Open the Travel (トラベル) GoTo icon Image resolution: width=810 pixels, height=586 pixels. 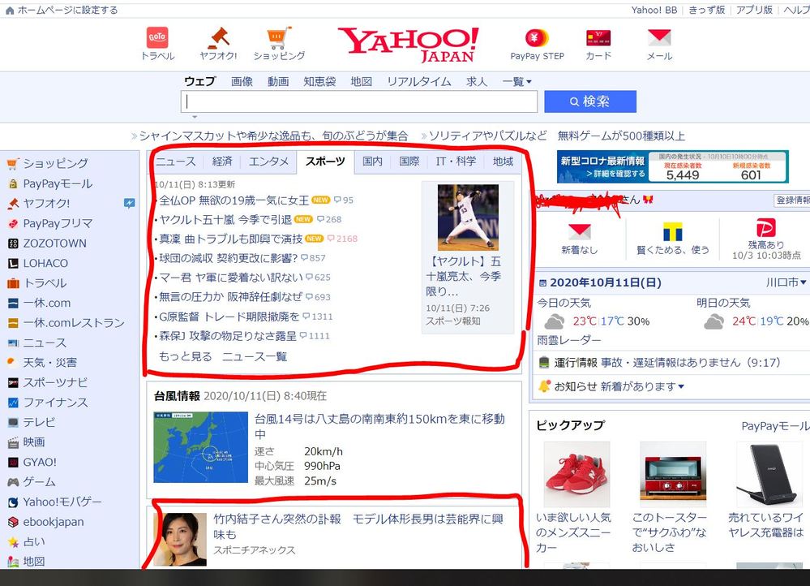[157, 38]
